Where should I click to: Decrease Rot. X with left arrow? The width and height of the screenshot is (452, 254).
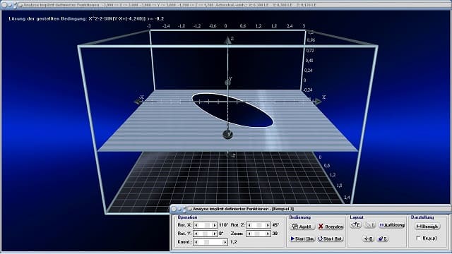(196, 225)
